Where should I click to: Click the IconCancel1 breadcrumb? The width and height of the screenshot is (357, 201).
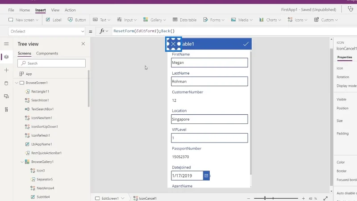pyautogui.click(x=145, y=198)
